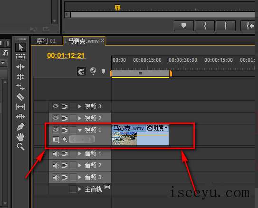
Task: Expand the 主音轨 master track
Action: pyautogui.click(x=80, y=189)
